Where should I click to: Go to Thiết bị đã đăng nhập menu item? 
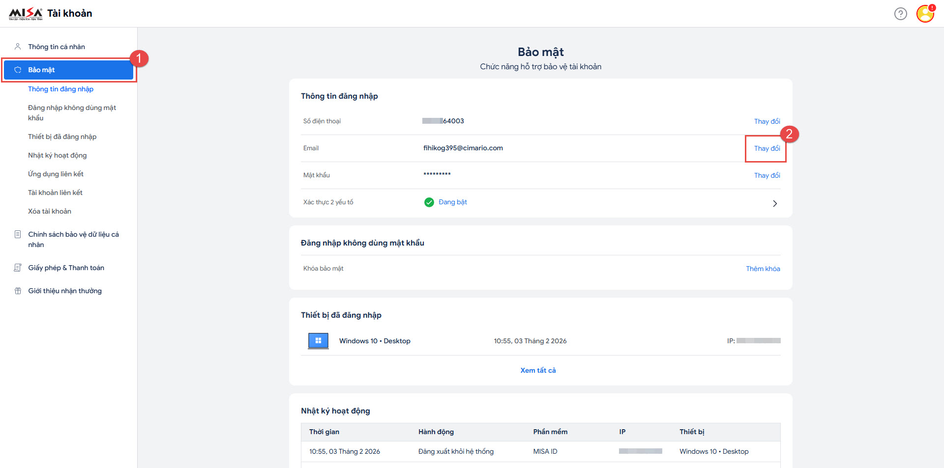[x=62, y=137]
